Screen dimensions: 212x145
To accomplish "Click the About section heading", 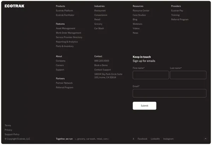I will click(x=59, y=56).
